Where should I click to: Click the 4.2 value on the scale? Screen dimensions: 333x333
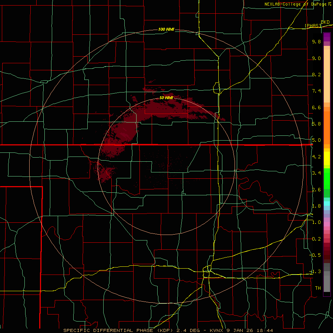tap(316, 157)
